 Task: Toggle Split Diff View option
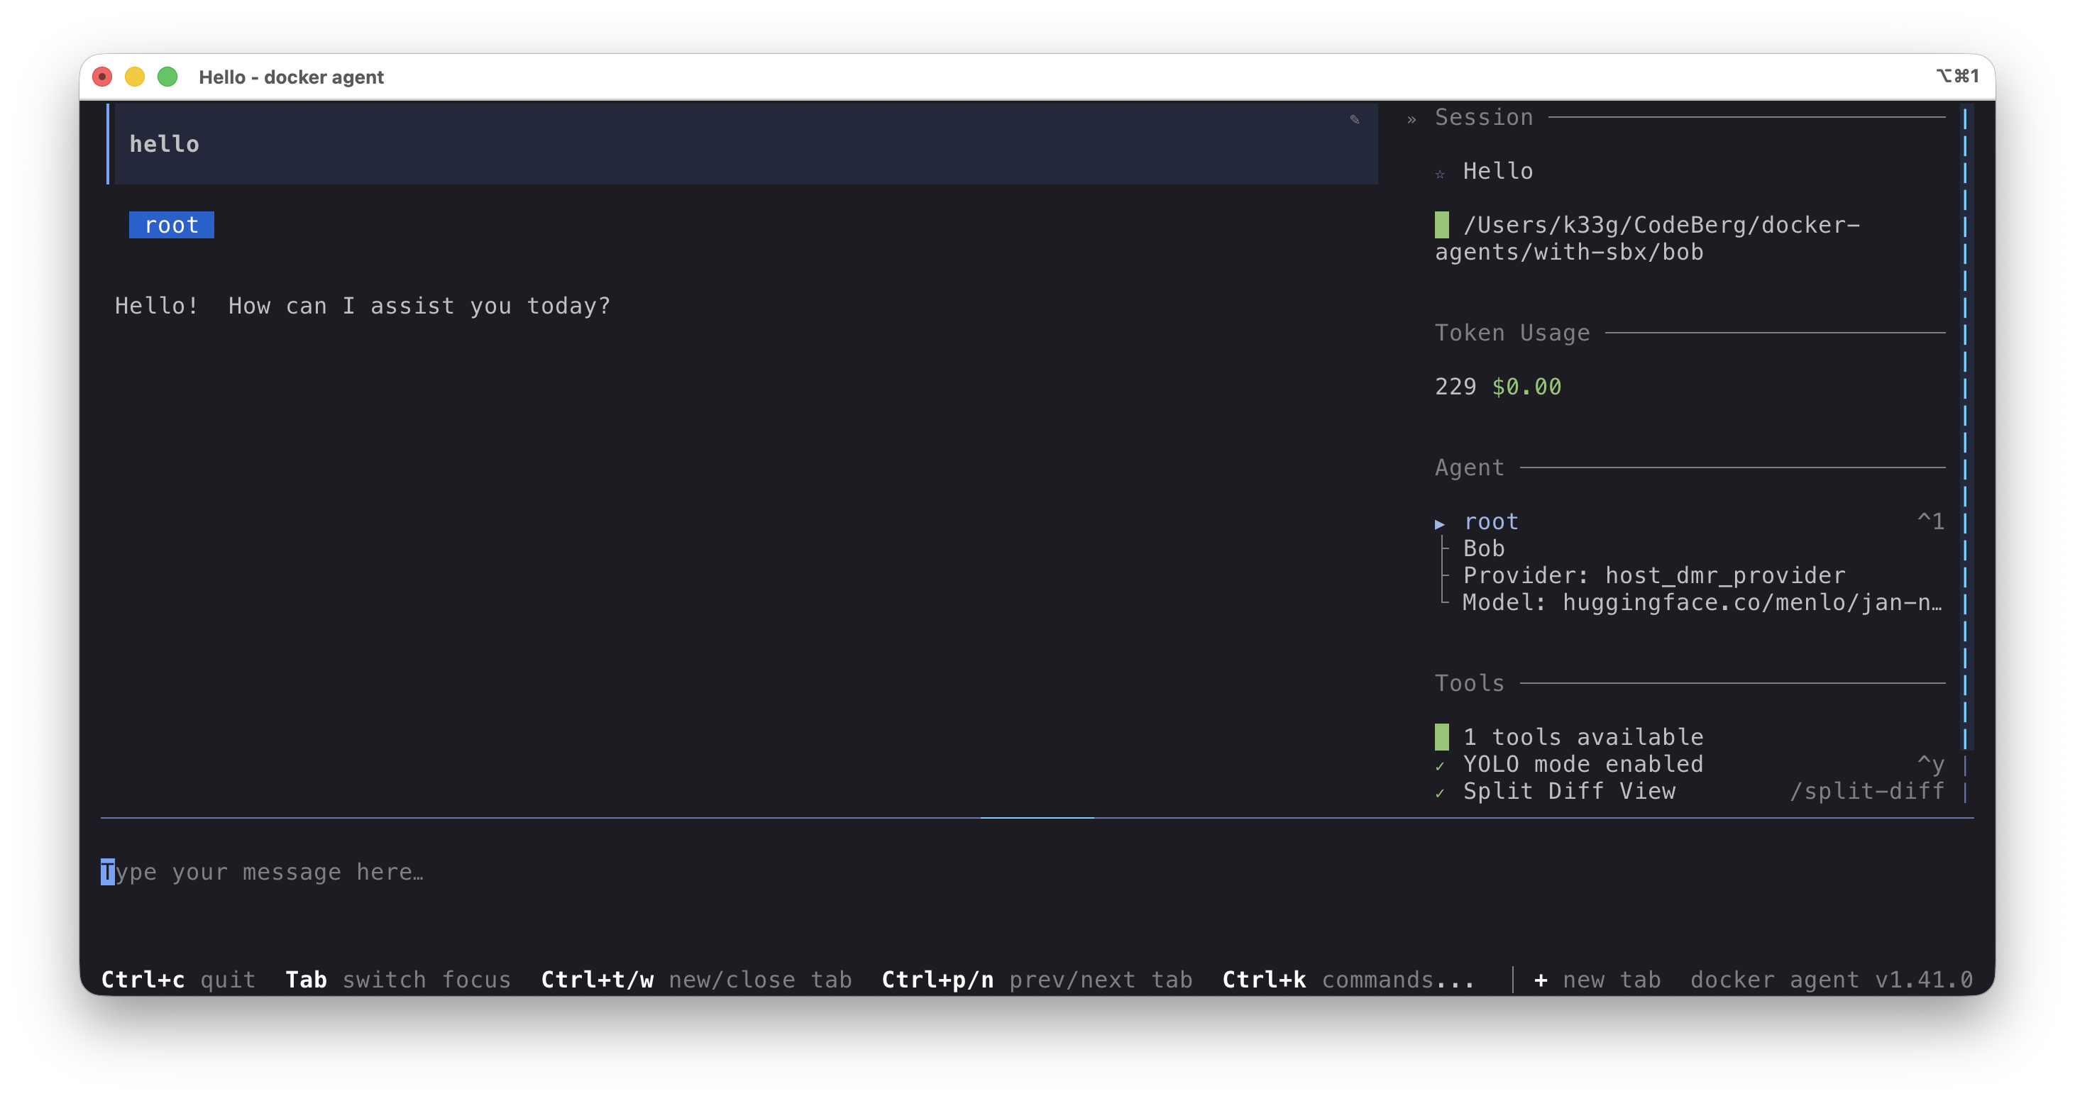pyautogui.click(x=1568, y=791)
